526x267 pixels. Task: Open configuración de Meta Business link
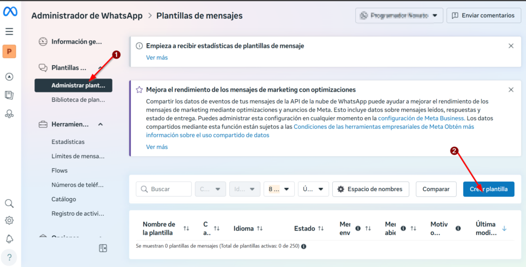tap(421, 118)
